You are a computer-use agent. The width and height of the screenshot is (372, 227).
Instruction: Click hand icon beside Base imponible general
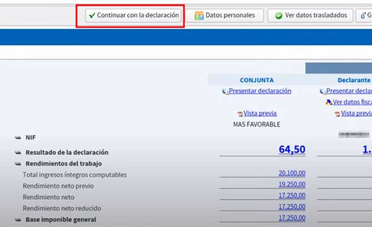(x=18, y=220)
